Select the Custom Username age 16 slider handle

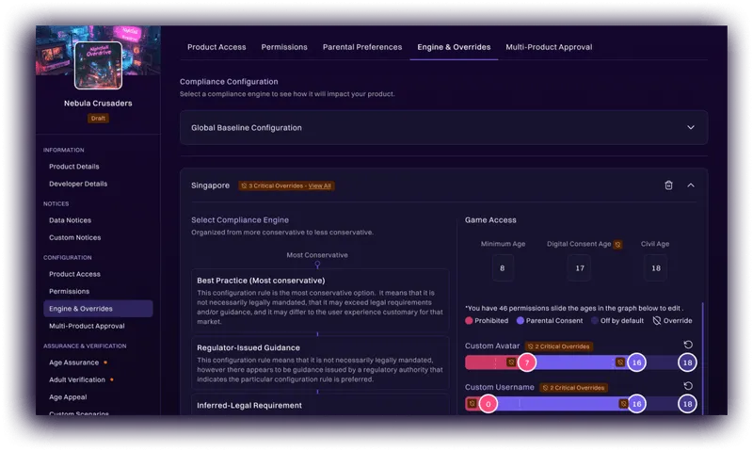coord(636,404)
